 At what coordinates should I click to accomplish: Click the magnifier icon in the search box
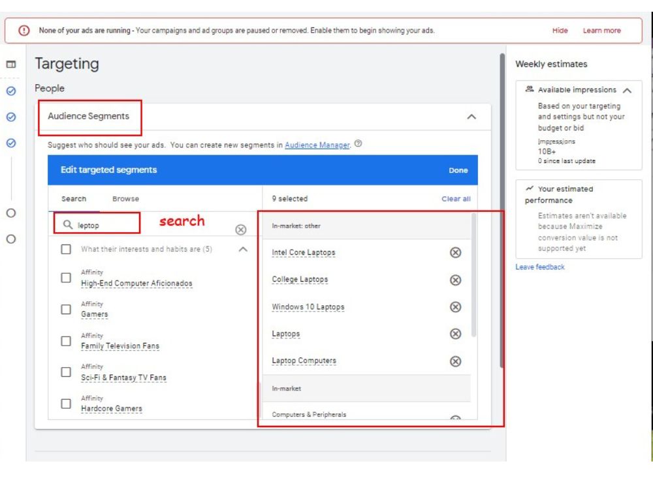67,225
